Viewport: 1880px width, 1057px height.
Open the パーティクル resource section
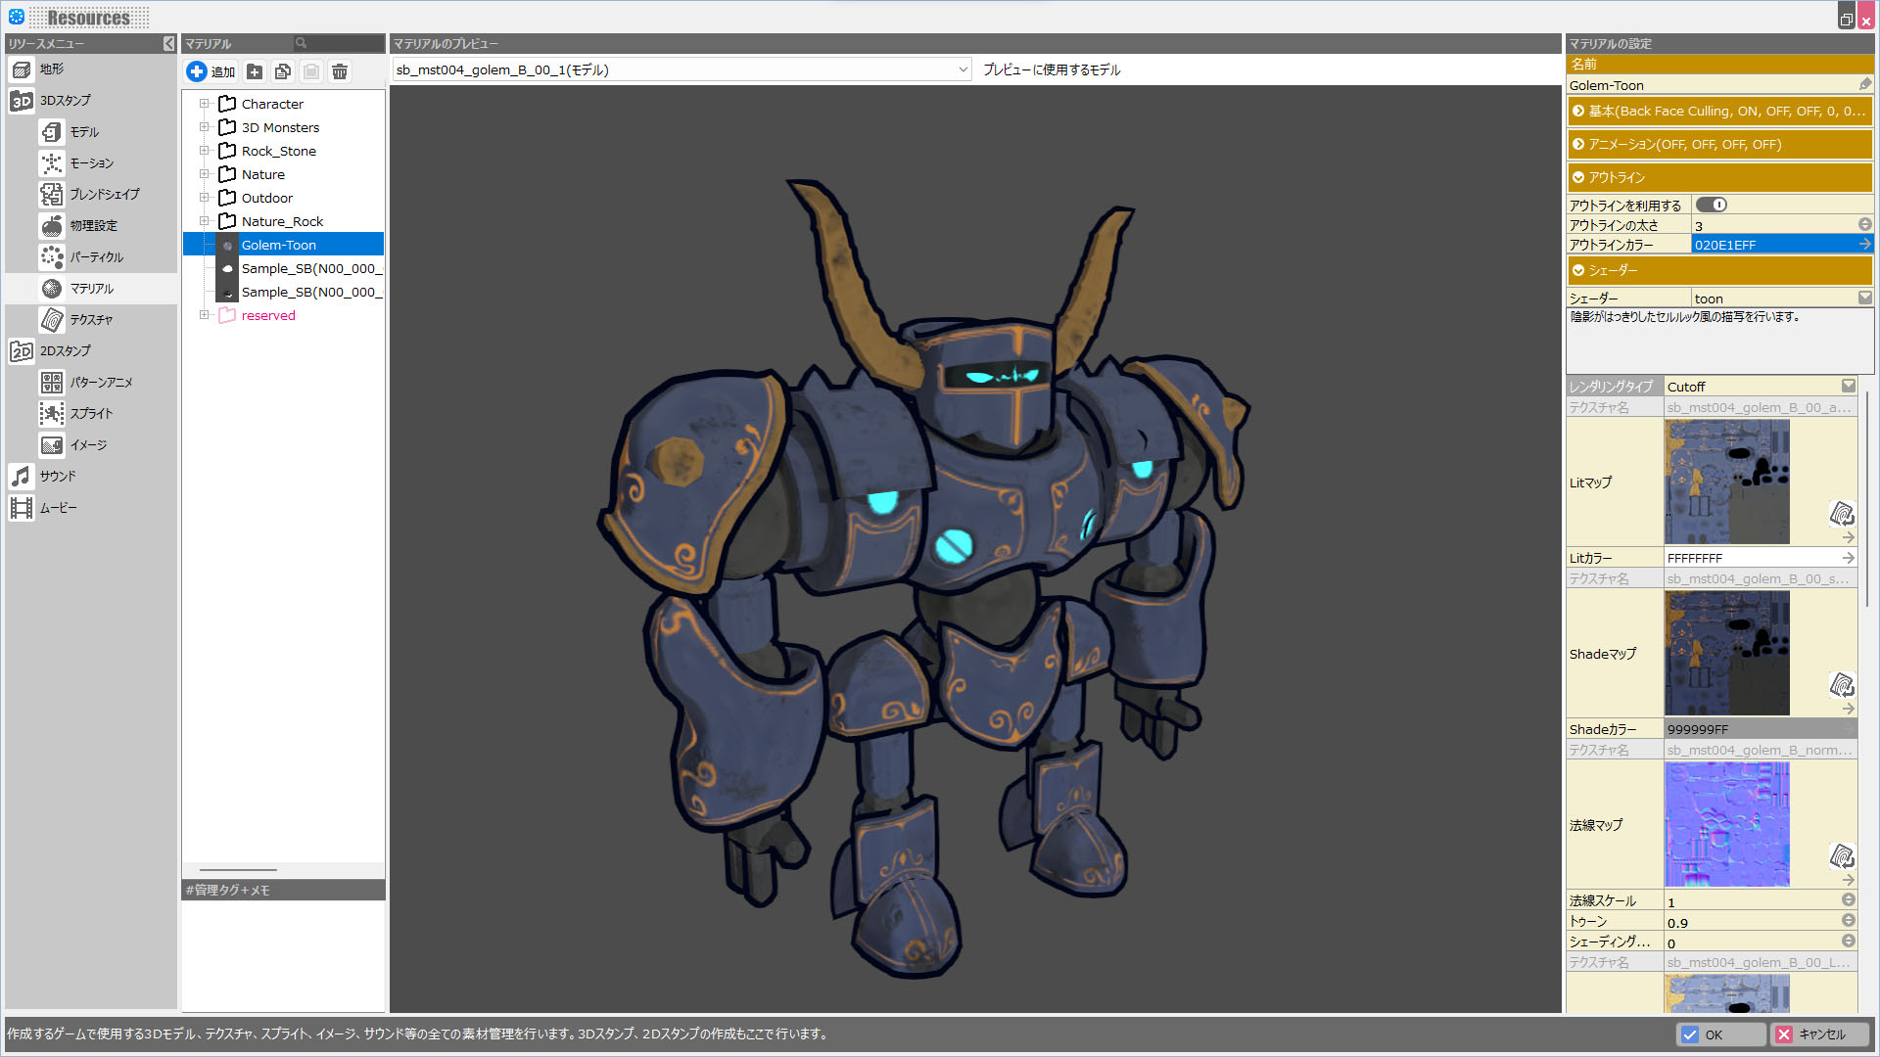click(95, 257)
